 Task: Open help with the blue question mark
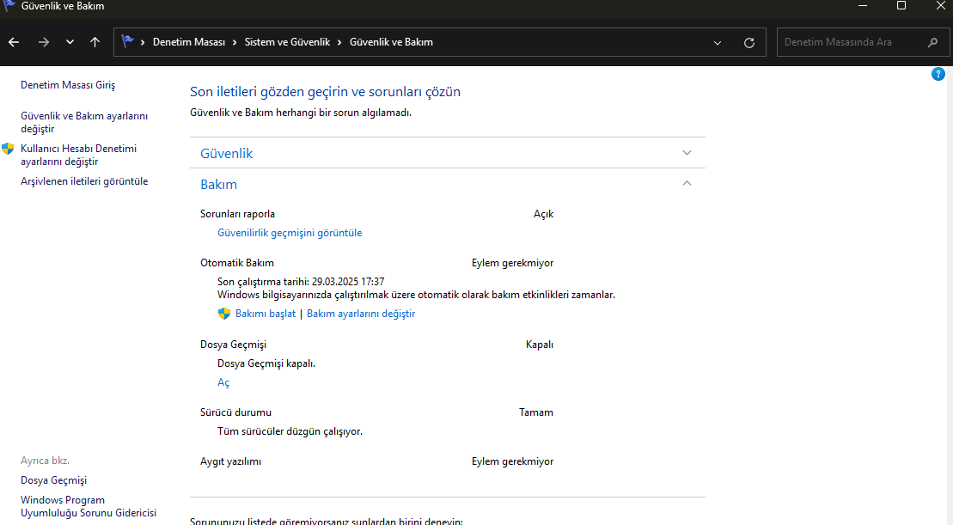[938, 74]
